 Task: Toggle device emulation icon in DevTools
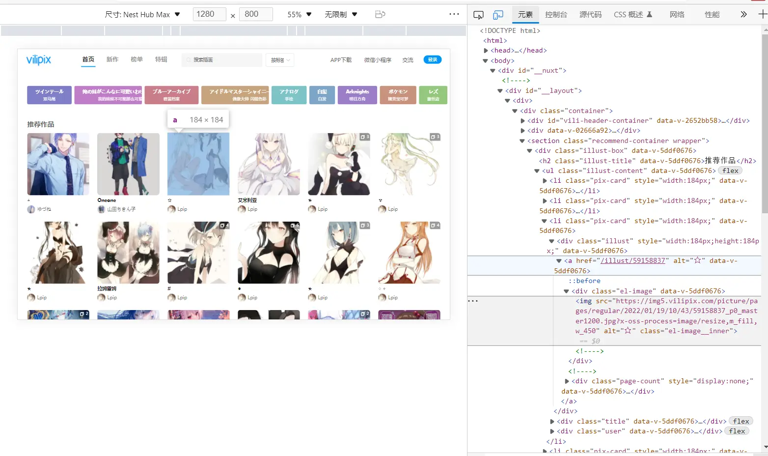tap(498, 15)
